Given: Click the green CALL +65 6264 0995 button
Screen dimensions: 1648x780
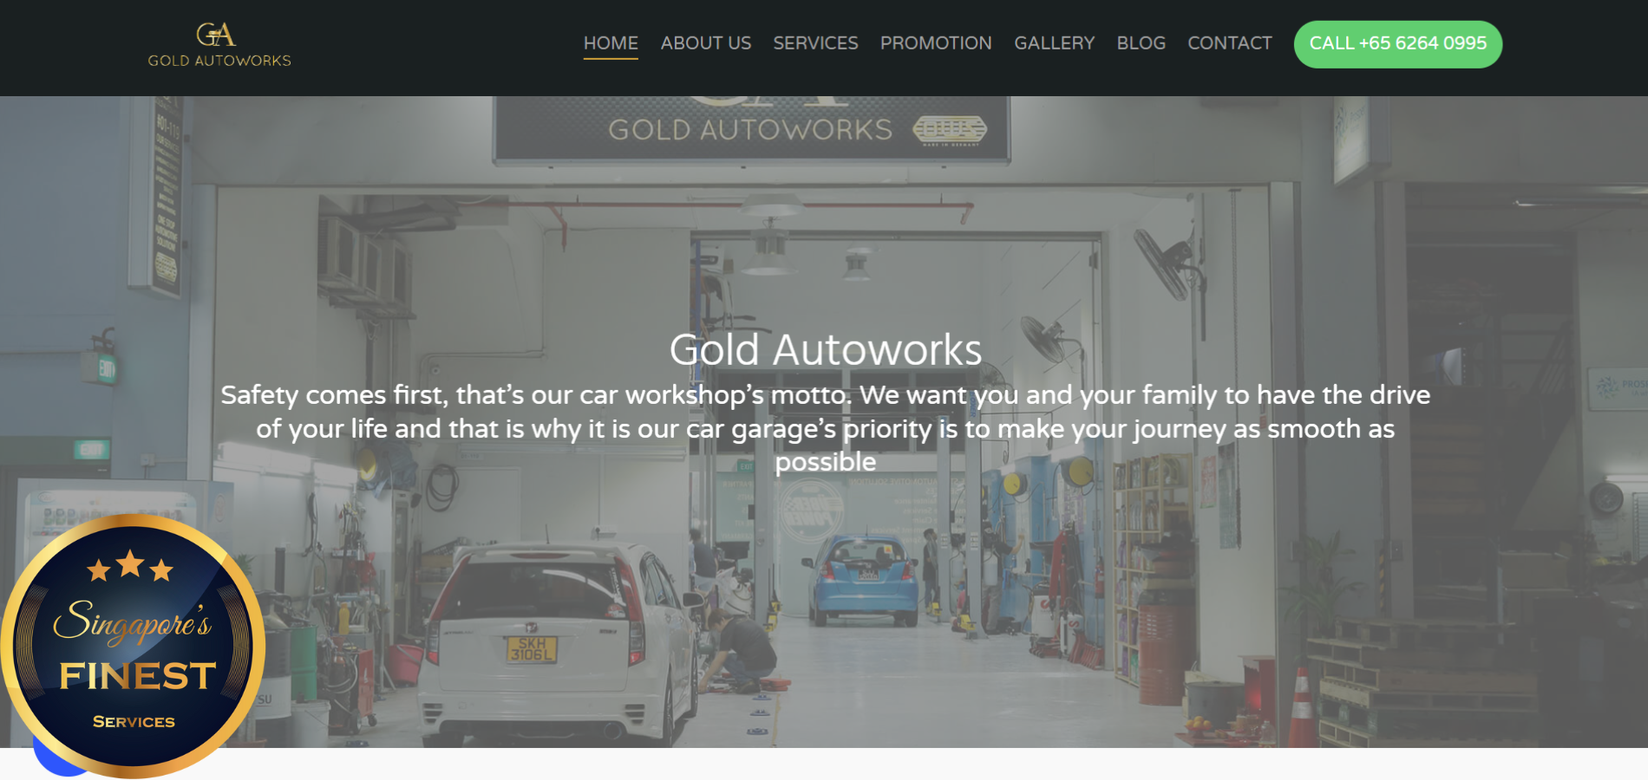Looking at the screenshot, I should pos(1398,44).
